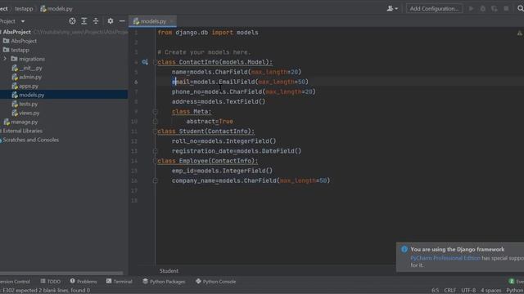The width and height of the screenshot is (524, 294).
Task: Collapse the Student class fold marker
Action: coord(155,131)
